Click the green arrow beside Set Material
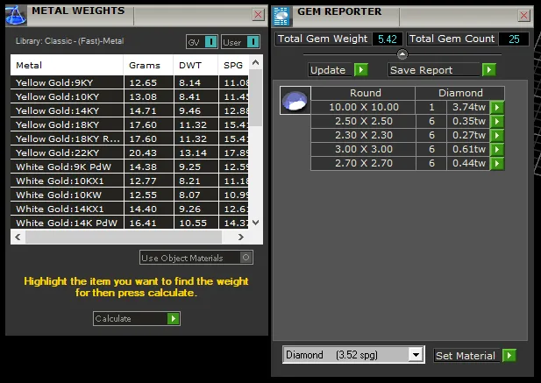 point(509,356)
